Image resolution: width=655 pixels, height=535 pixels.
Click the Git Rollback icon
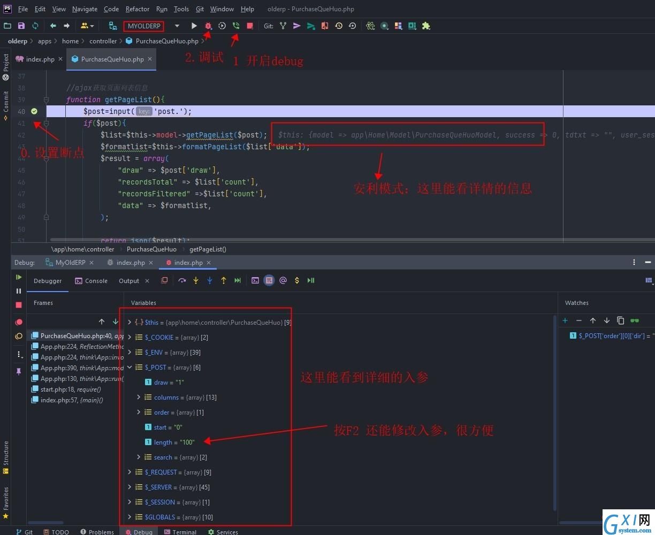352,26
